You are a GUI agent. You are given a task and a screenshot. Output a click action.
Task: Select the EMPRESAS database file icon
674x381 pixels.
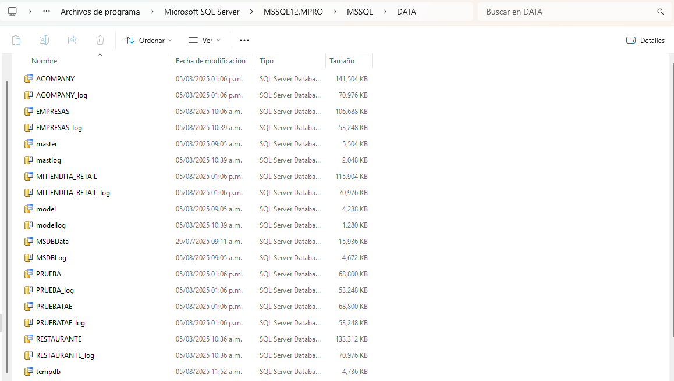29,111
